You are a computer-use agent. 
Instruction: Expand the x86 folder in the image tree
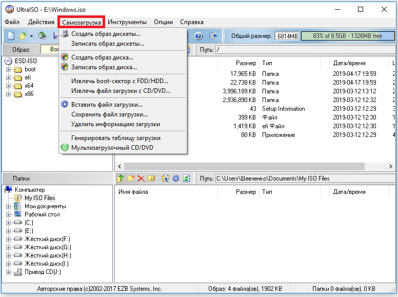click(8, 94)
